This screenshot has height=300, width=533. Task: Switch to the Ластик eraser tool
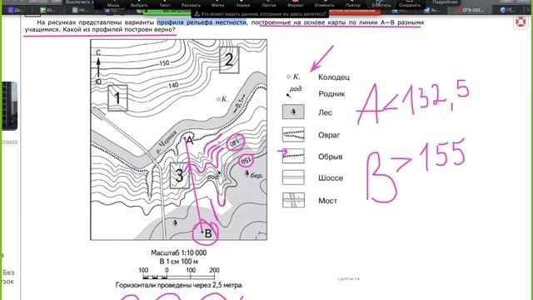click(x=268, y=4)
